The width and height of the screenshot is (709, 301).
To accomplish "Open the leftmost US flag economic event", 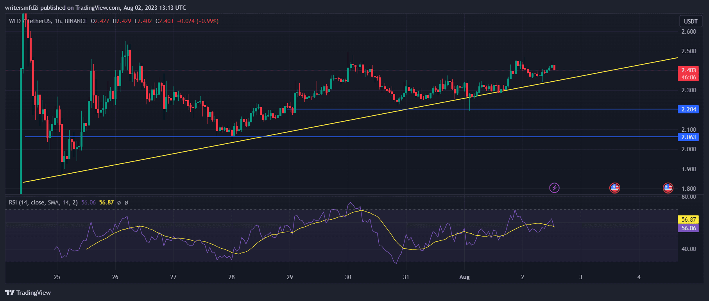I will 615,188.
